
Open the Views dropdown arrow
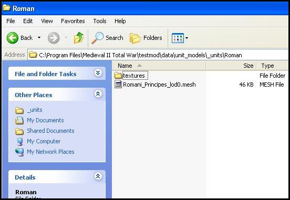187,38
